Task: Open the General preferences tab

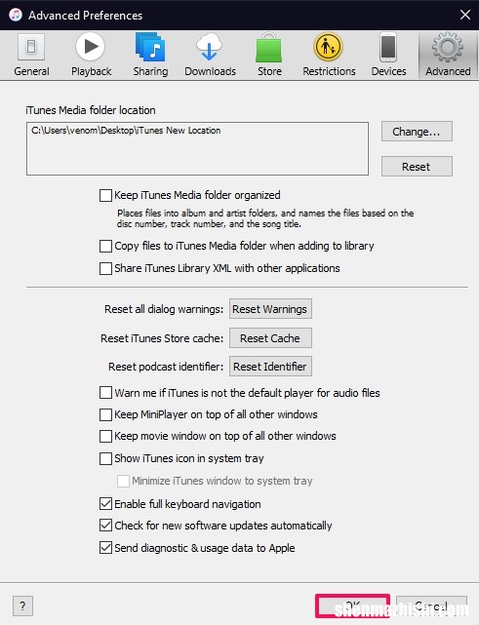Action: (x=31, y=55)
